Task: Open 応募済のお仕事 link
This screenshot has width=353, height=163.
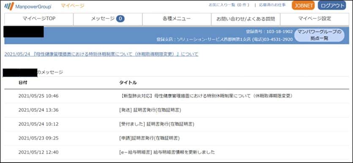Action: 272,5
